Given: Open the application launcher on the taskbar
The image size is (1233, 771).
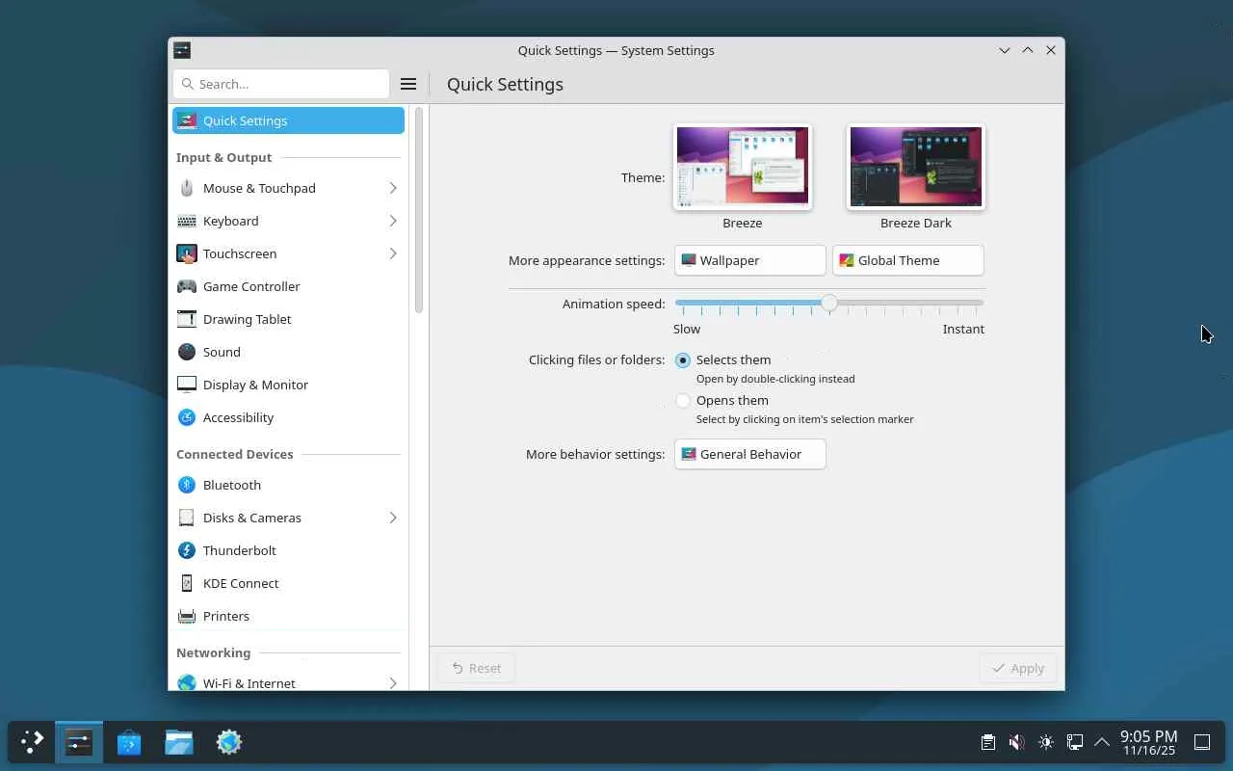Looking at the screenshot, I should click(x=32, y=742).
